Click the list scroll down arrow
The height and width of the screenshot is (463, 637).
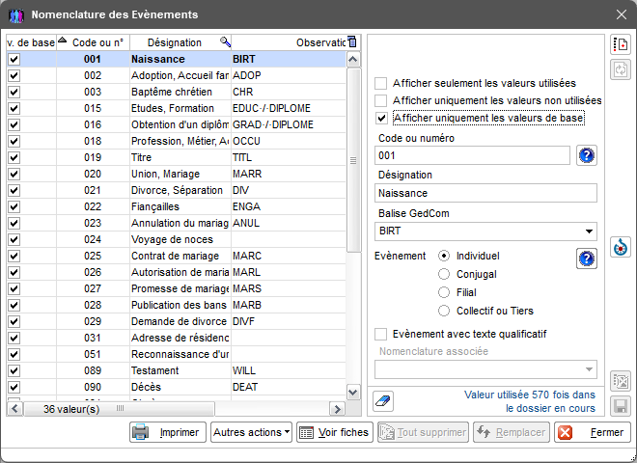pos(353,393)
